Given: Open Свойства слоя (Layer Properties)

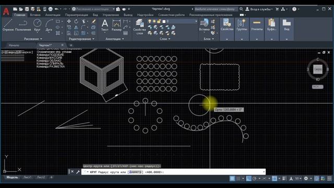Looking at the screenshot, I should click(x=139, y=27).
